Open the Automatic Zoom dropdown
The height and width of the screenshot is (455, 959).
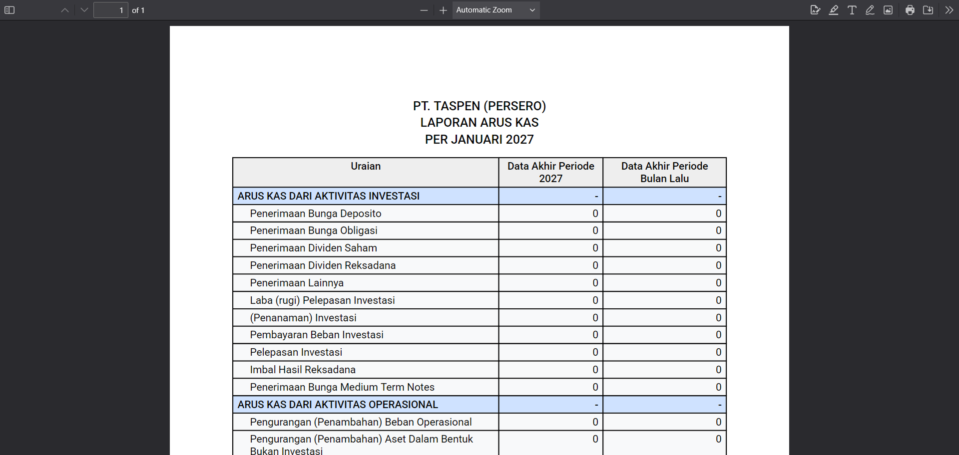pos(496,10)
